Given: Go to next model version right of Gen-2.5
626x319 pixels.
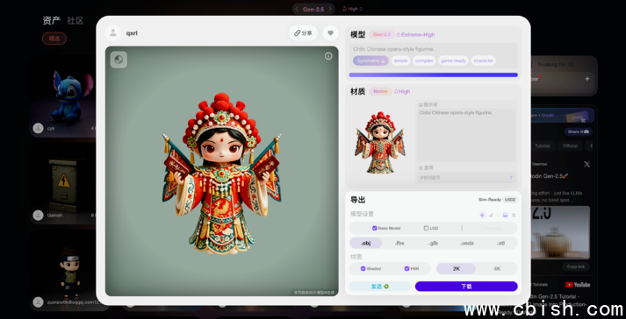Looking at the screenshot, I should click(x=330, y=9).
